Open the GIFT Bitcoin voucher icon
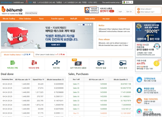The height and width of the screenshot is (117, 162). [78, 63]
